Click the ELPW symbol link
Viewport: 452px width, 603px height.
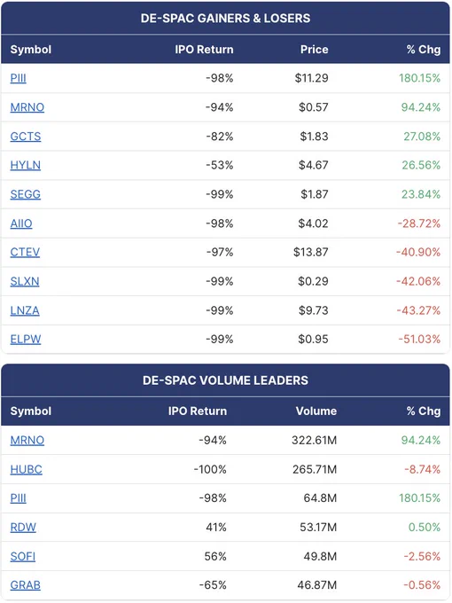click(x=26, y=339)
